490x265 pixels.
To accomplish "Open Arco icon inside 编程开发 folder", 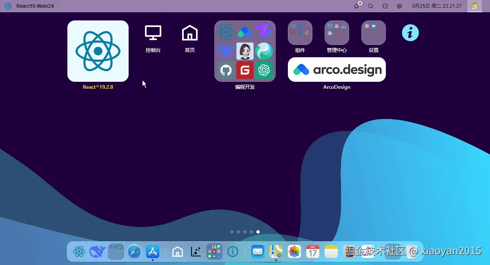I will (245, 32).
